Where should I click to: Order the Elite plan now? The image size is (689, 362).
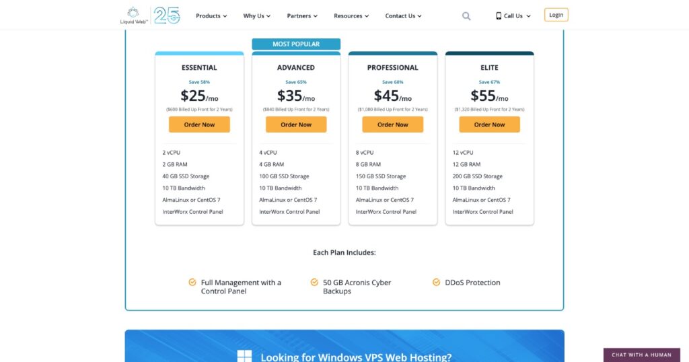coord(489,124)
